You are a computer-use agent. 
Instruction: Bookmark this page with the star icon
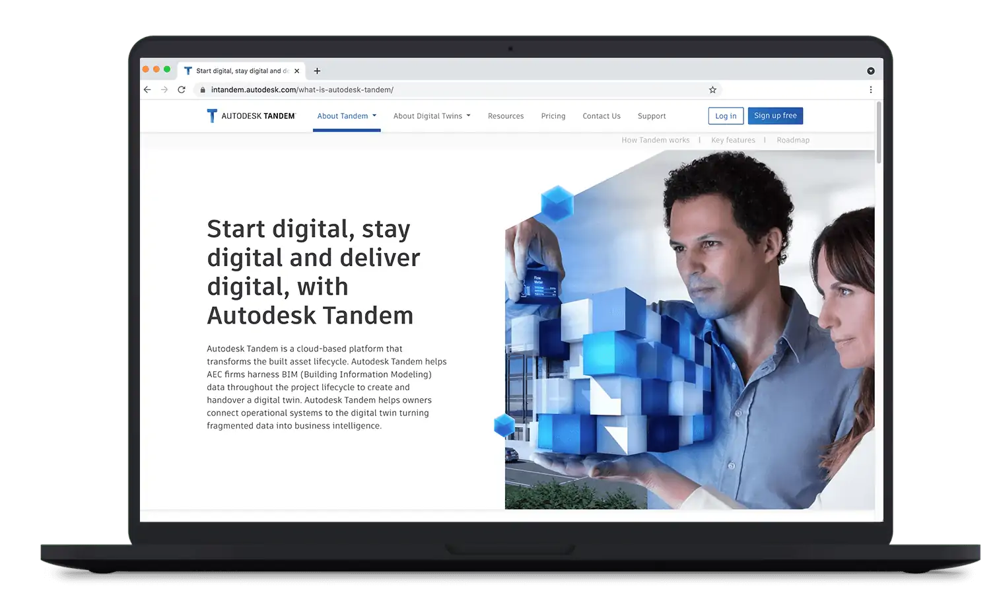click(712, 90)
